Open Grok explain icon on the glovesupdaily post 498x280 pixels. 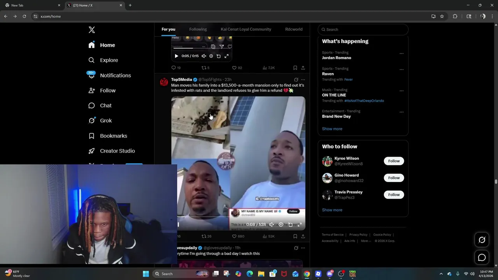pos(296,248)
